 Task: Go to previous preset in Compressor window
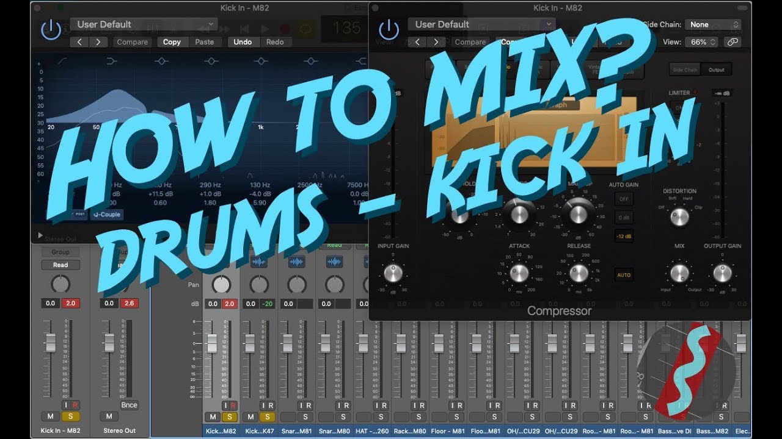tap(418, 42)
